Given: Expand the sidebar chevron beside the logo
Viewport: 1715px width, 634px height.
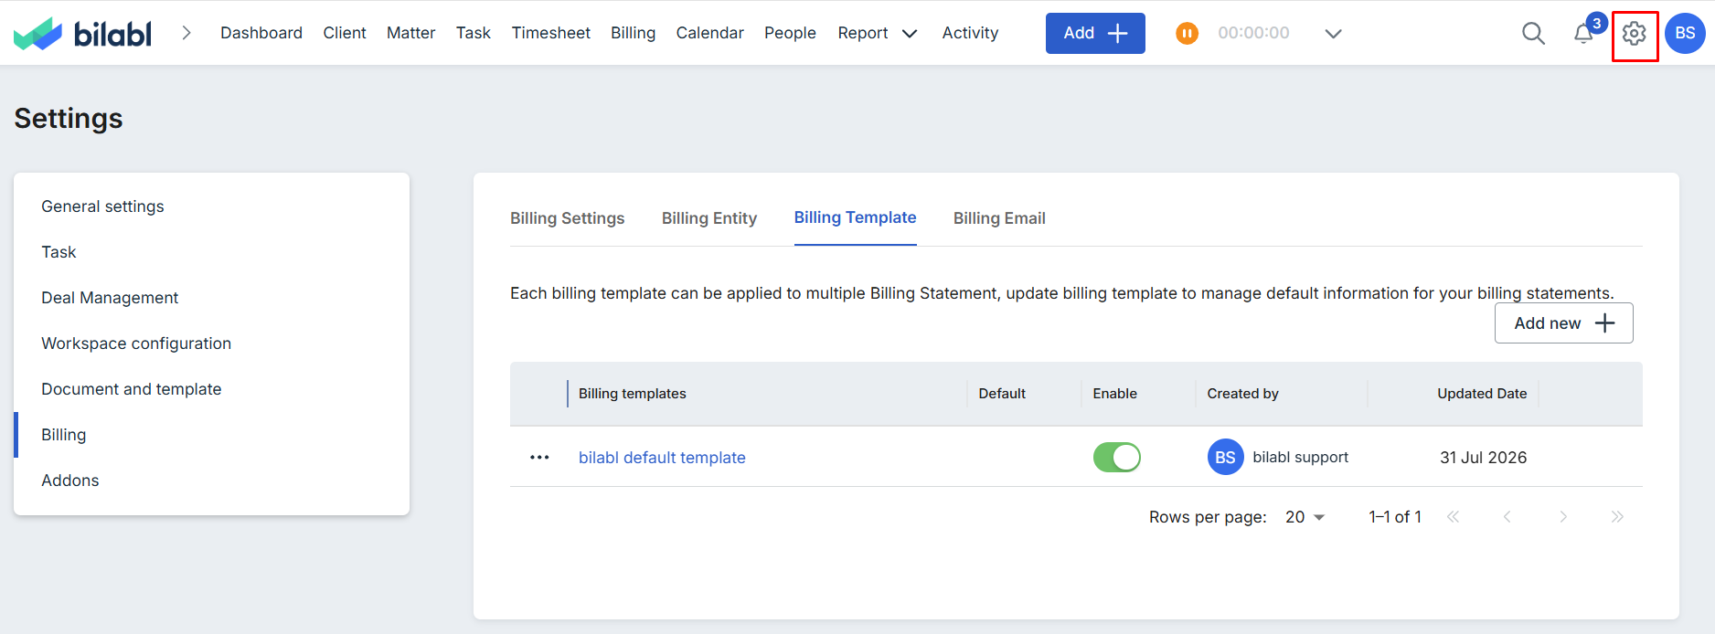Looking at the screenshot, I should point(186,33).
